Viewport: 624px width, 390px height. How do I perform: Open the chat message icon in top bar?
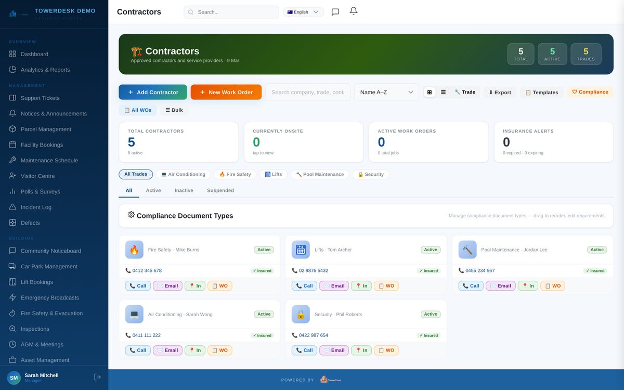point(335,12)
